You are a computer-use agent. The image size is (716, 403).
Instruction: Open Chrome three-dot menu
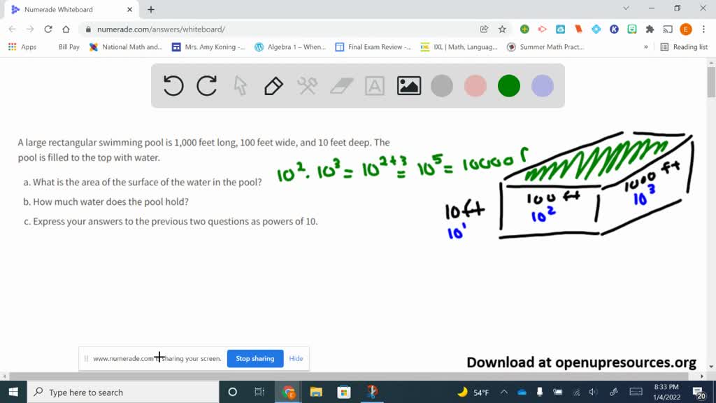pos(703,29)
